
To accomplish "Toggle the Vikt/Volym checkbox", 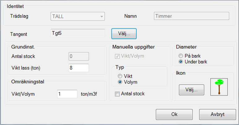I will (x=117, y=56).
